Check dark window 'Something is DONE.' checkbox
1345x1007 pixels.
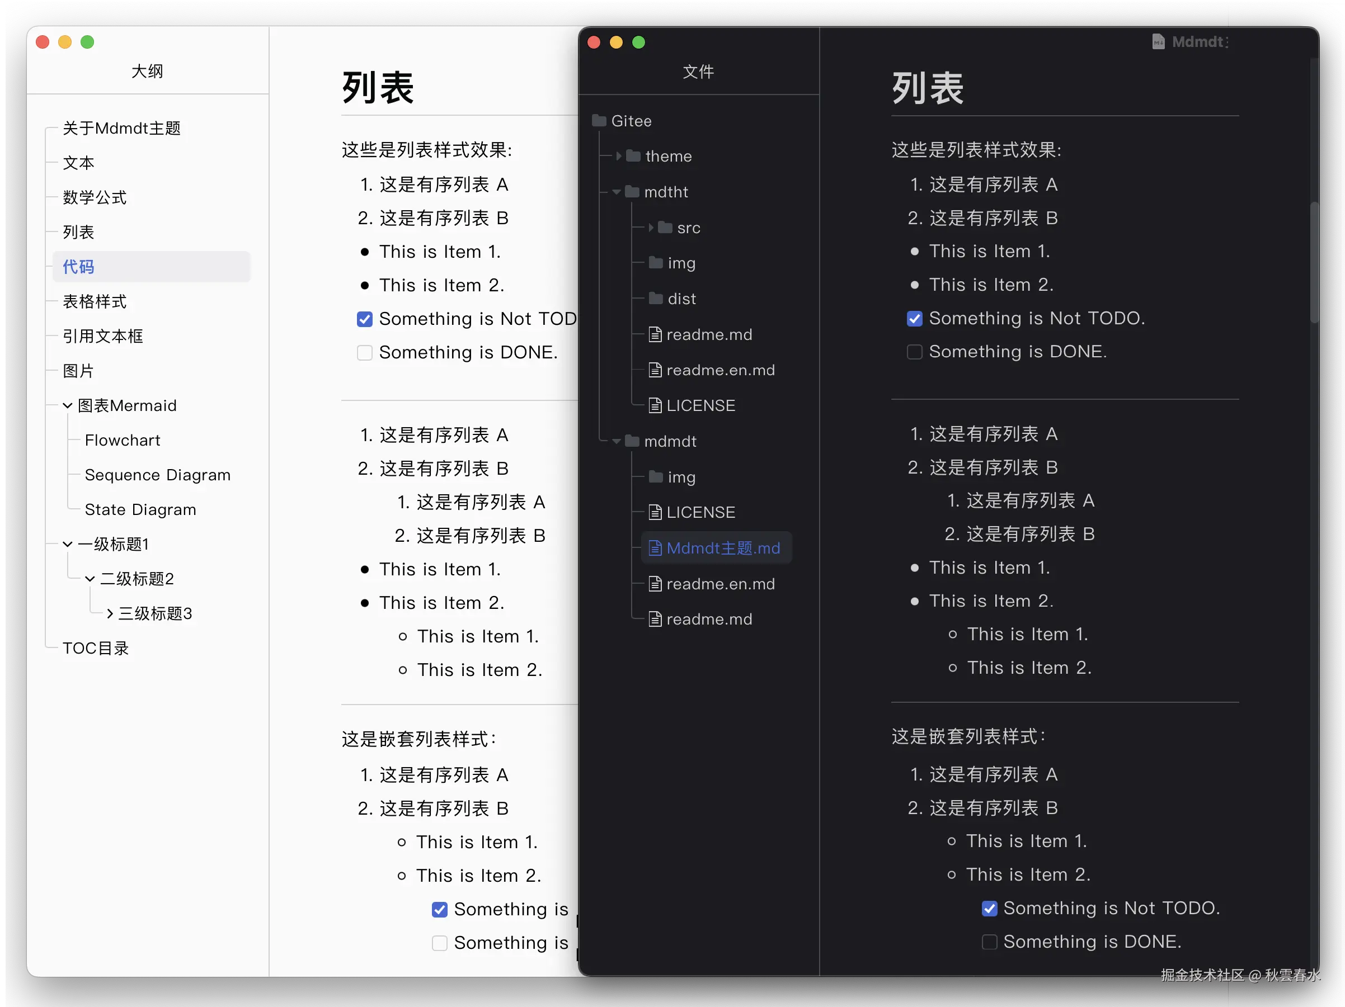915,352
